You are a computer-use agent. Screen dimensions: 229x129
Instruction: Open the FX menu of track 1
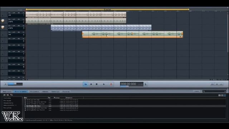[24, 13]
